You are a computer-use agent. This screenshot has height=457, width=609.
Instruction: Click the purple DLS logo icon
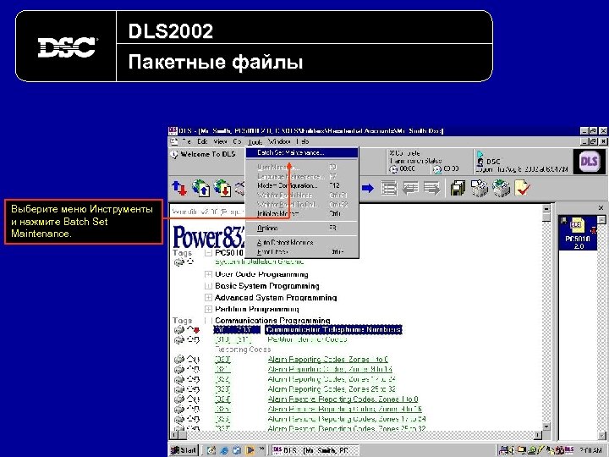tap(589, 162)
